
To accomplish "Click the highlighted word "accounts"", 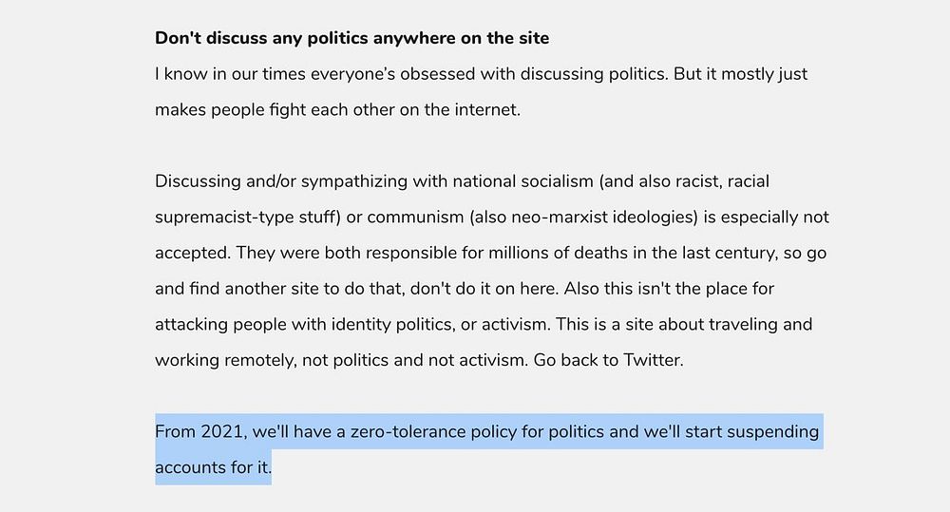I will coord(194,467).
